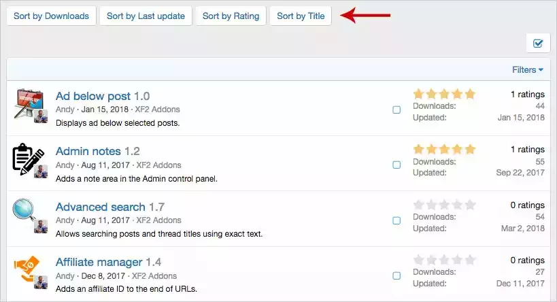Expand the Filters dropdown
557x302 pixels.
pos(528,69)
